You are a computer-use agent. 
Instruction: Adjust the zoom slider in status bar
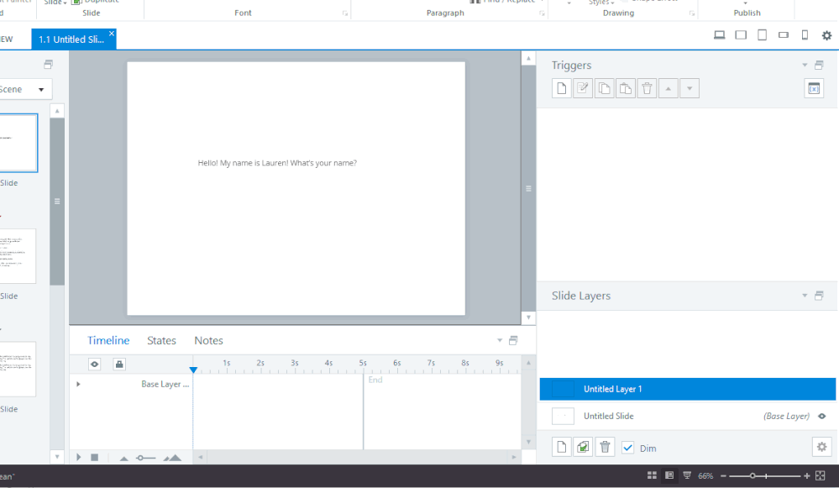coord(752,475)
